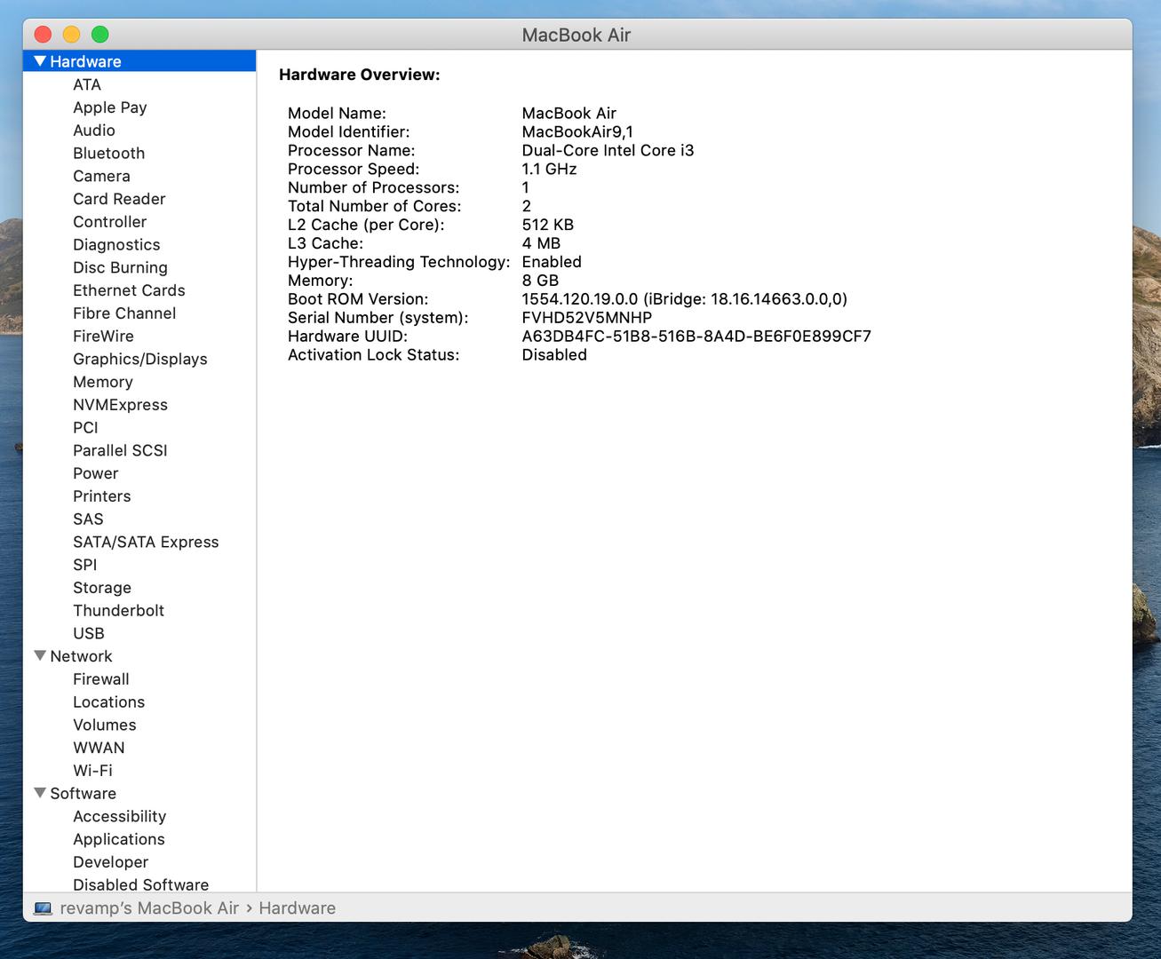Open the Thunderbolt section

pyautogui.click(x=118, y=611)
